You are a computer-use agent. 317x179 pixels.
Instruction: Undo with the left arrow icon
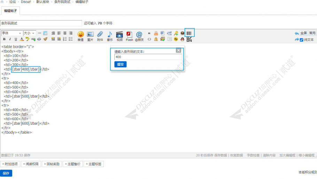coord(296,33)
